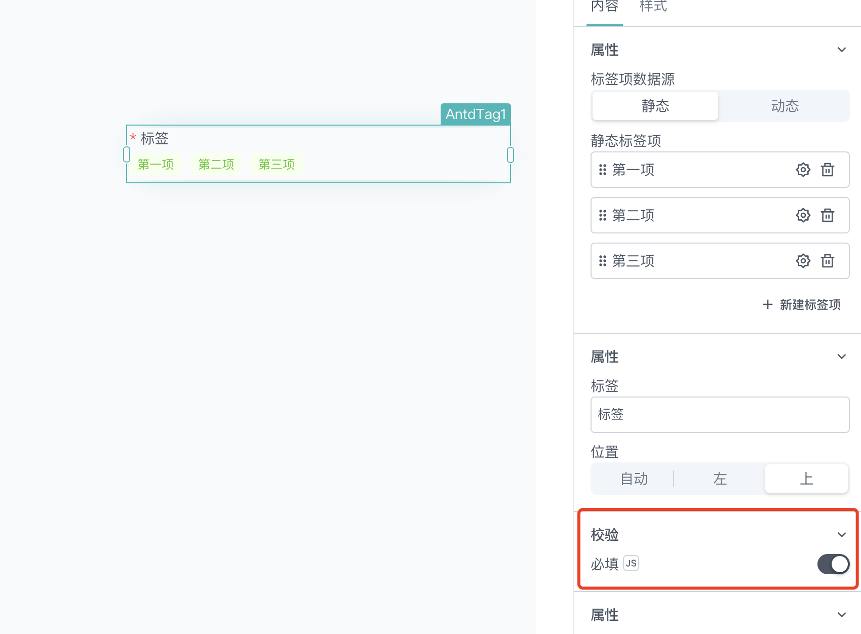Delete 第二项 using trash icon
Screen dimensions: 861x634
click(828, 215)
